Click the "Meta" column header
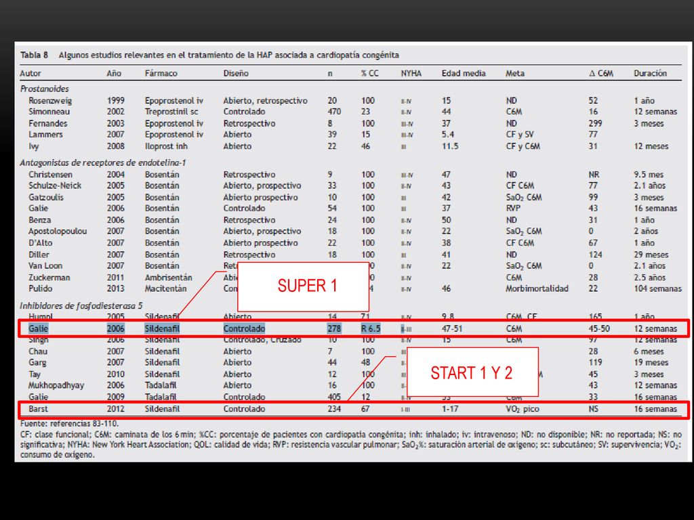This screenshot has width=694, height=520. point(515,73)
